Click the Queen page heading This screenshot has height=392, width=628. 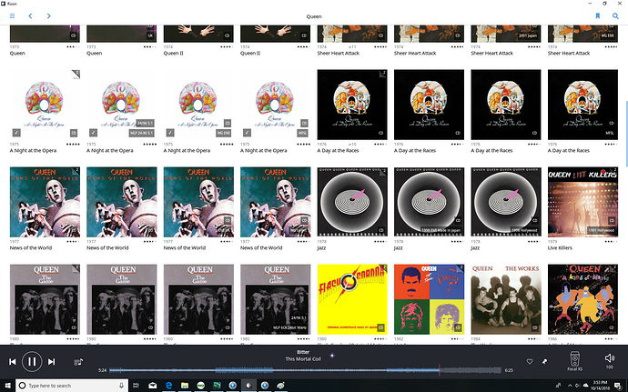coord(314,16)
